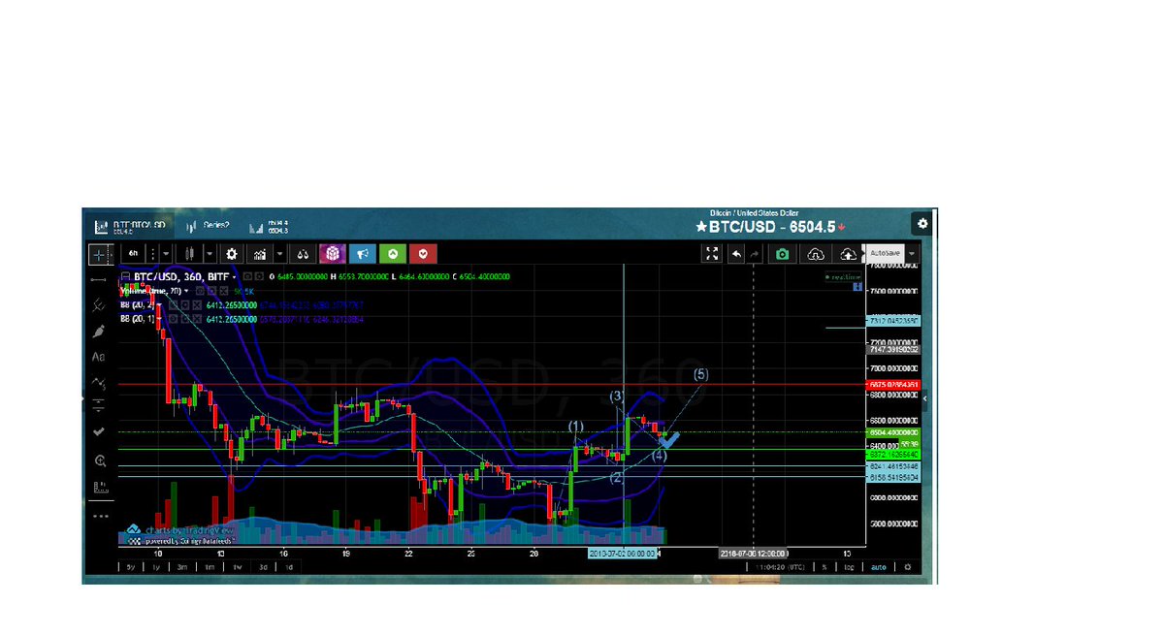This screenshot has height=635, width=1164.
Task: Select the crosshair cursor tool
Action: (x=100, y=254)
